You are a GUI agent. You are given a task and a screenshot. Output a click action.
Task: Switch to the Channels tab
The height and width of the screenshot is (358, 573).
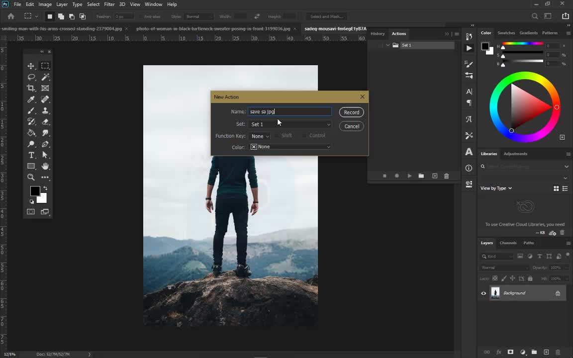point(508,243)
